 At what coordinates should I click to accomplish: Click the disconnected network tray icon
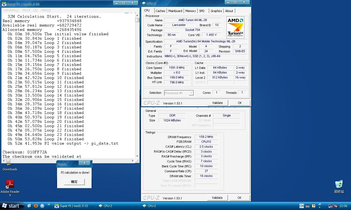click(331, 206)
